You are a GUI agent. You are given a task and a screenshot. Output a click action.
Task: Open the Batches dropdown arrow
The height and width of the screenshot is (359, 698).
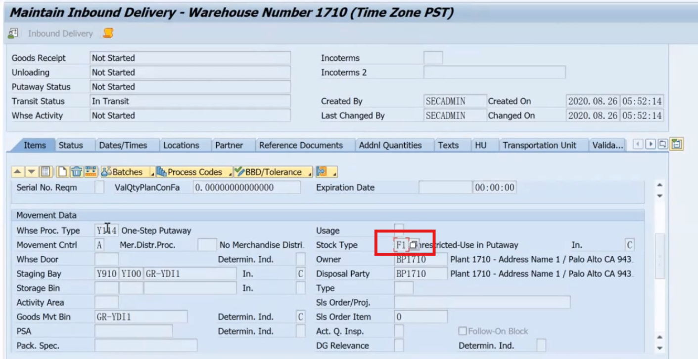(153, 173)
